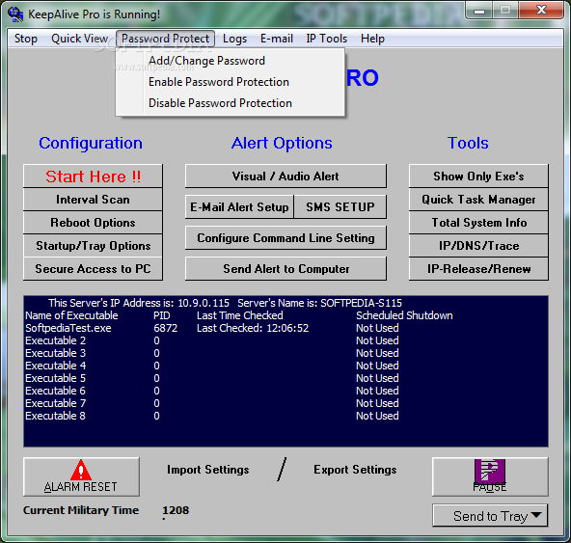Close the Password Protect menu

(x=165, y=39)
